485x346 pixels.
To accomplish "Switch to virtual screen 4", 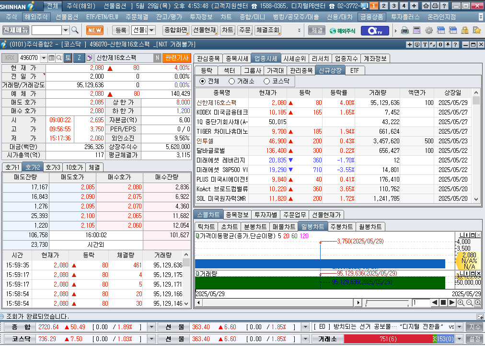I will [404, 6].
